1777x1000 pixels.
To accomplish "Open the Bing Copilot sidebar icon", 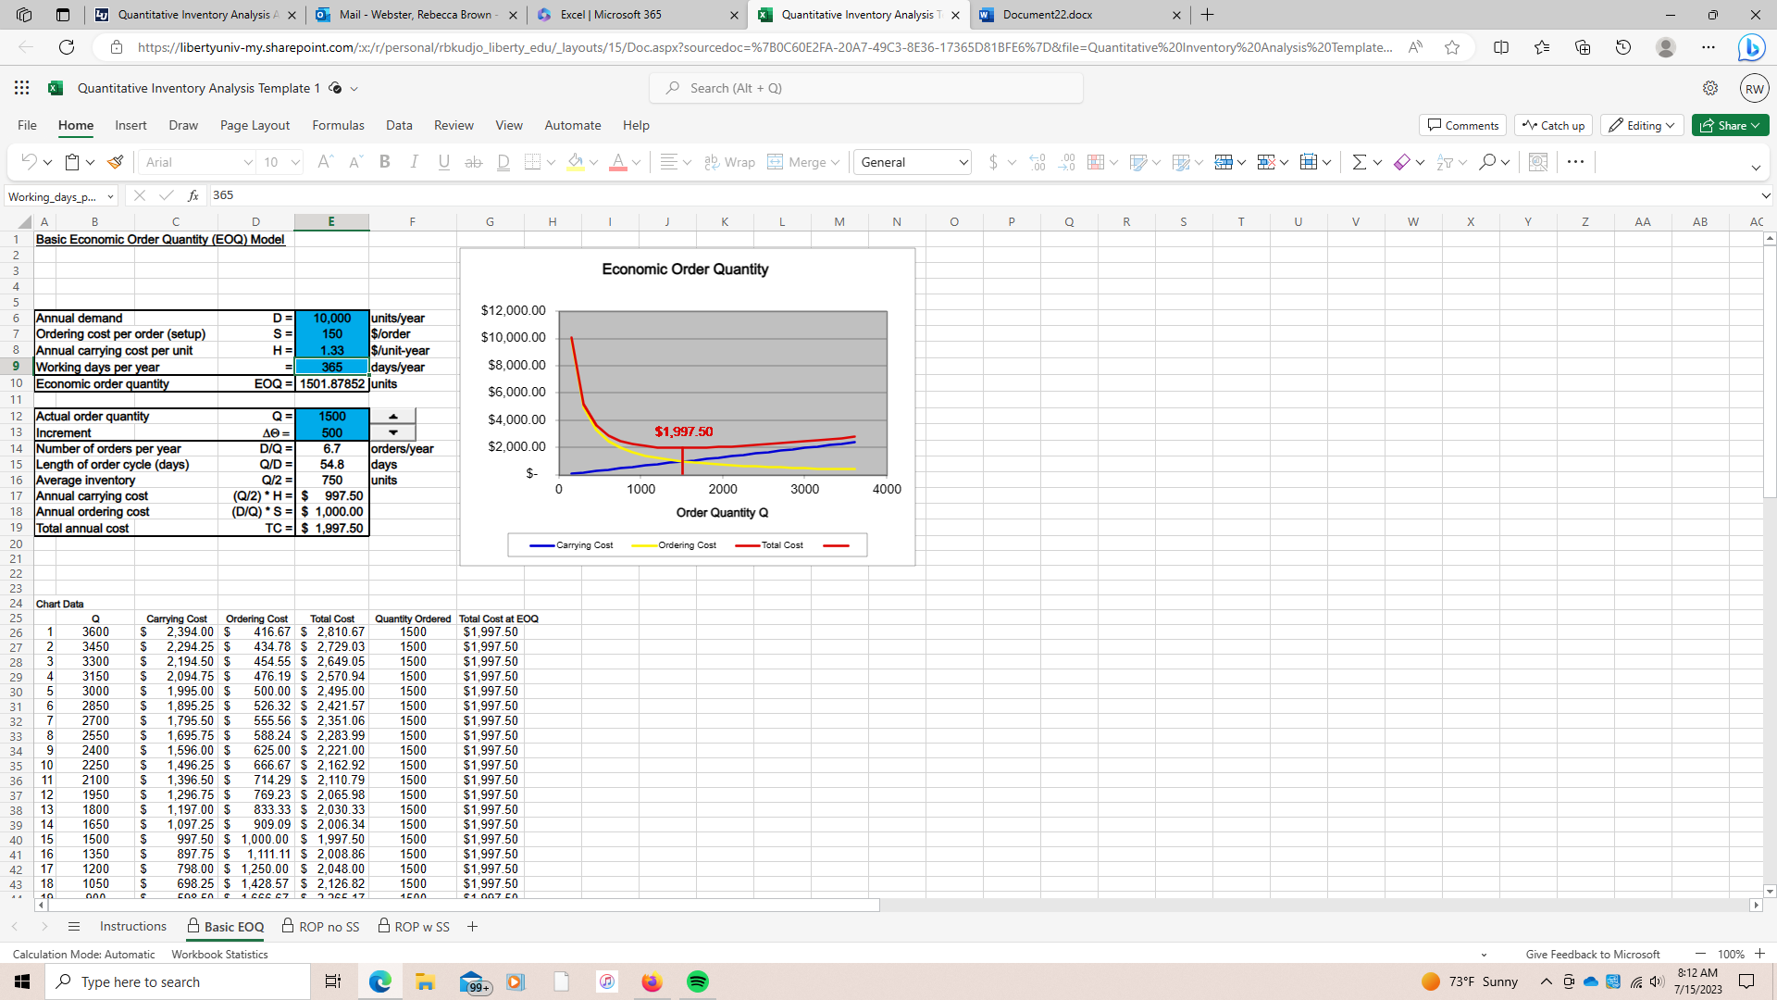I will [x=1750, y=47].
